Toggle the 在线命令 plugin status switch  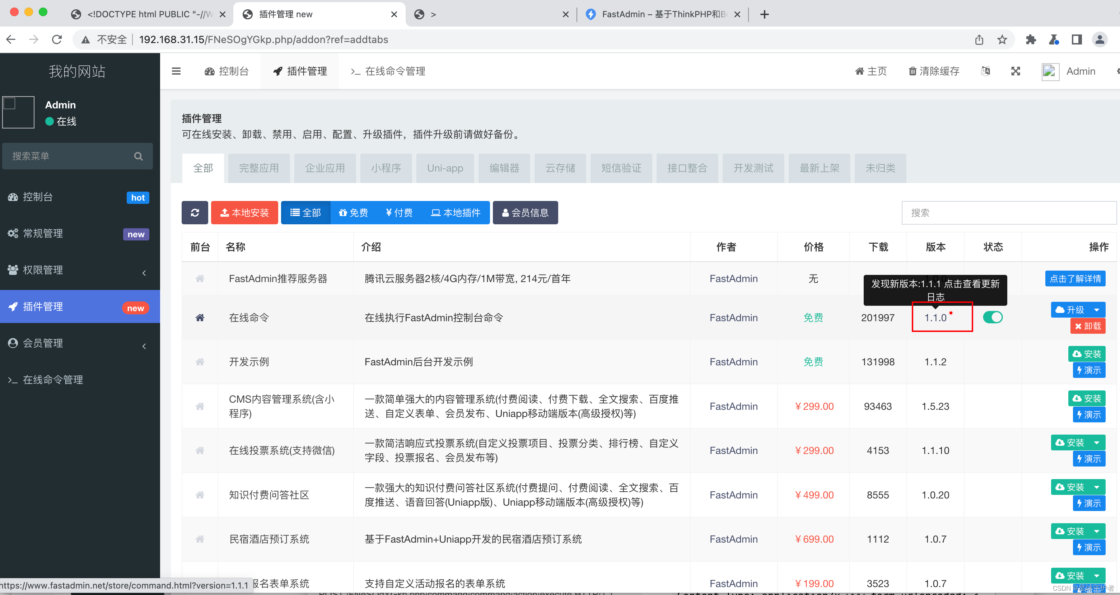[x=993, y=317]
